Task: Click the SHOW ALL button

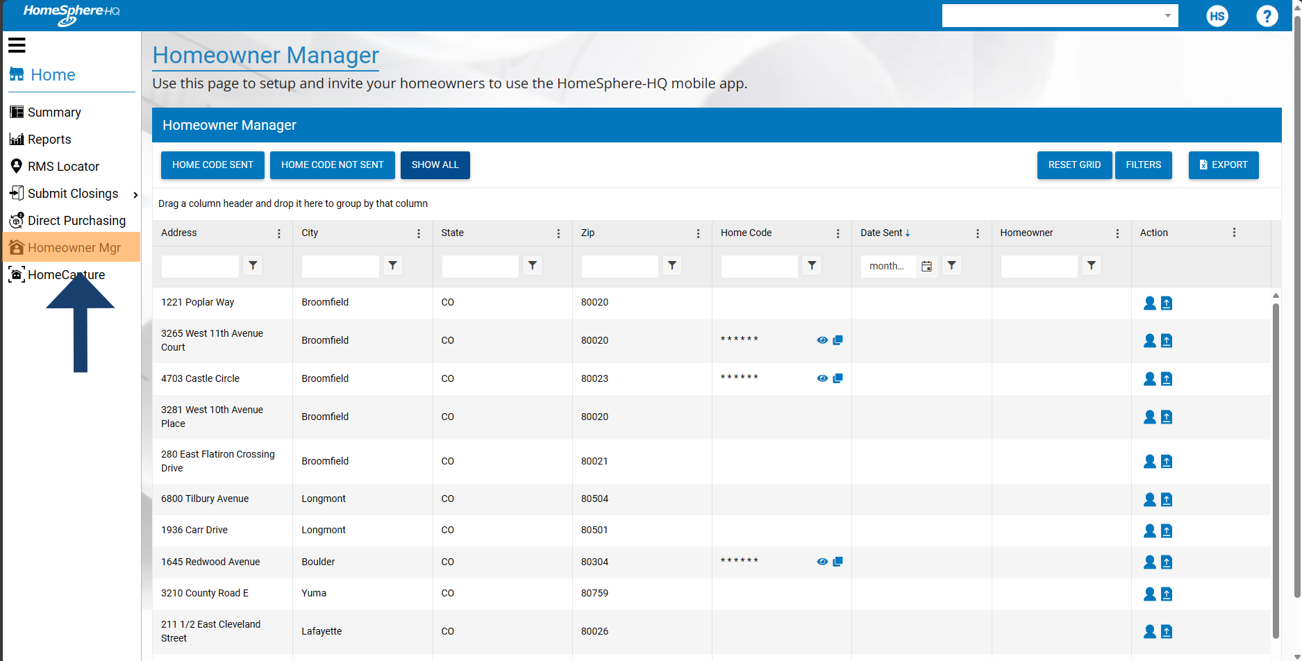Action: tap(435, 165)
